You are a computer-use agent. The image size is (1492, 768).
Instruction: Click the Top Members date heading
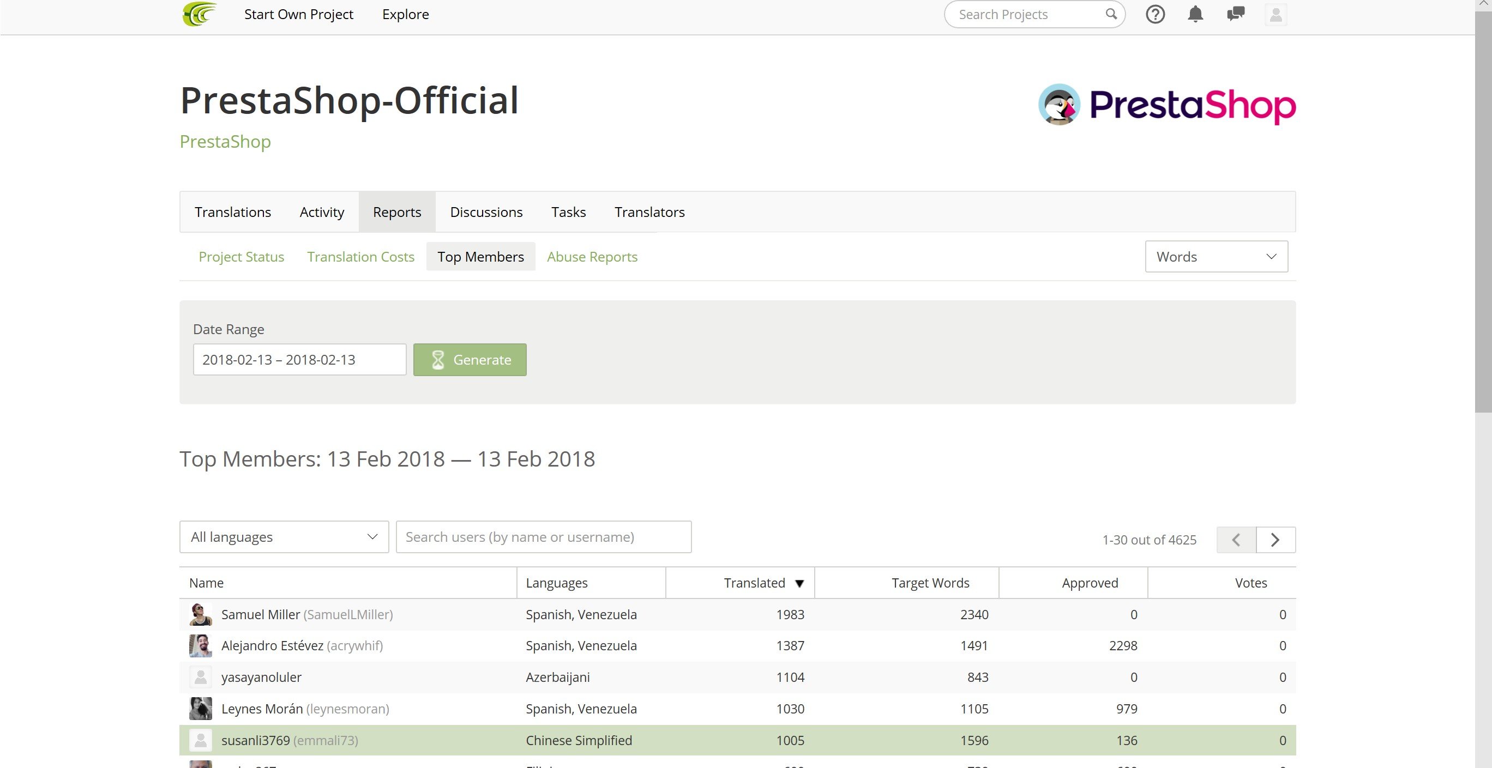click(387, 458)
